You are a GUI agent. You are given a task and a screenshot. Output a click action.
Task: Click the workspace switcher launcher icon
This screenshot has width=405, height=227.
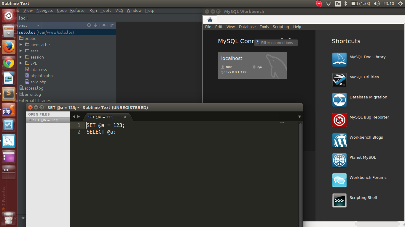tap(9, 172)
